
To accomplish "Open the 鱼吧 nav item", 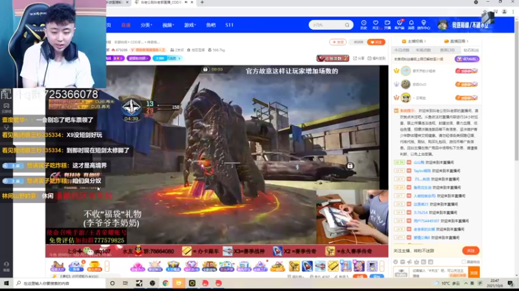I will pos(210,25).
